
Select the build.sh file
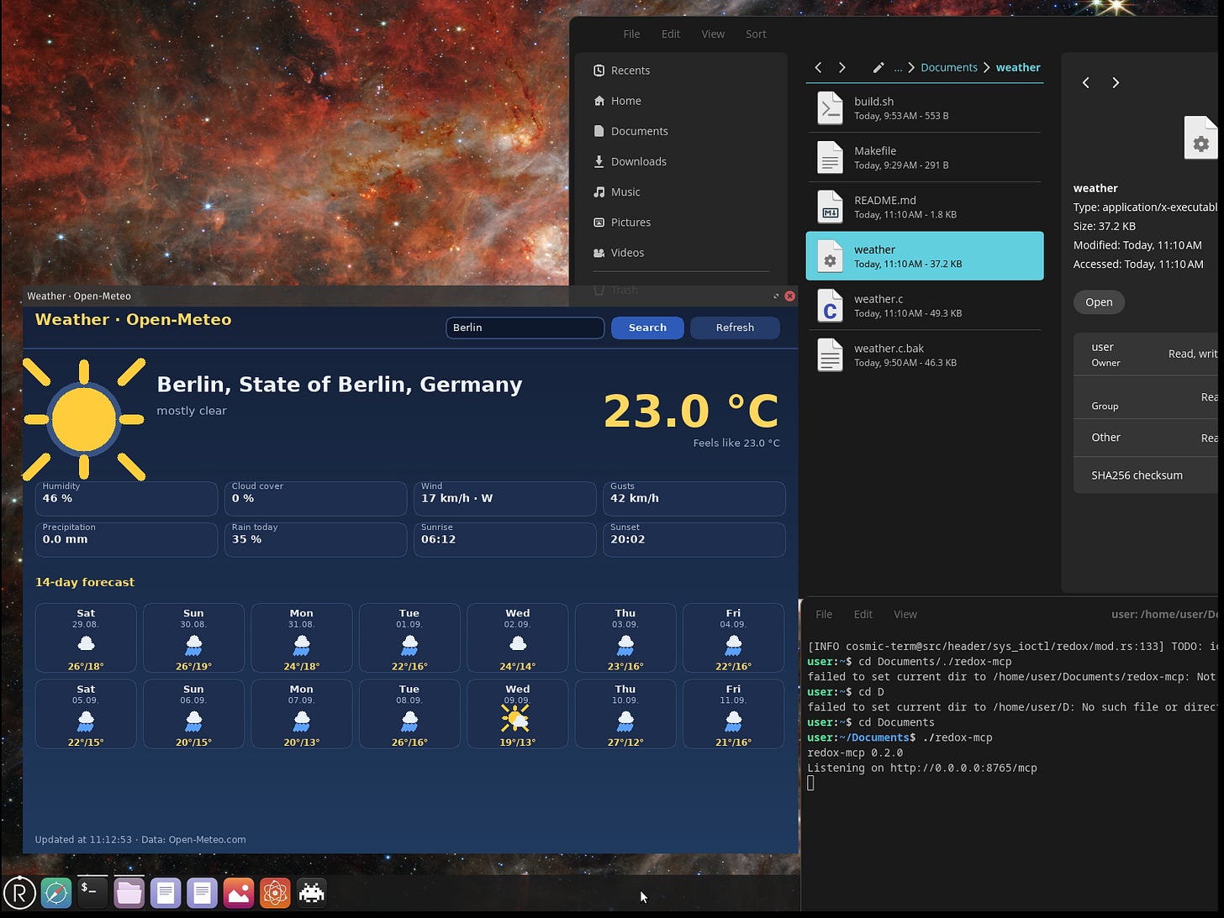click(925, 108)
